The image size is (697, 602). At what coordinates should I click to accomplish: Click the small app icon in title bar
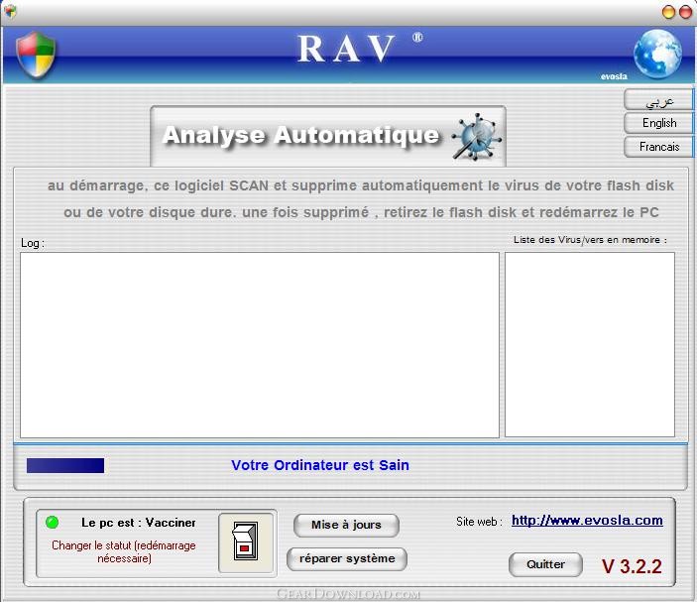(10, 11)
